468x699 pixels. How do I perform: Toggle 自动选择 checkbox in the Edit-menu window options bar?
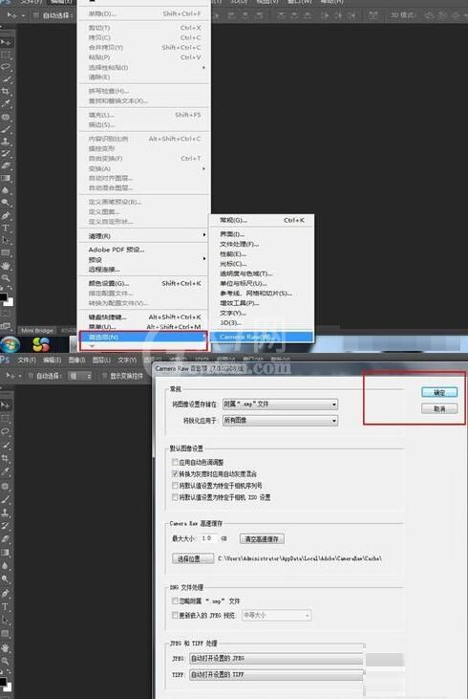click(36, 15)
